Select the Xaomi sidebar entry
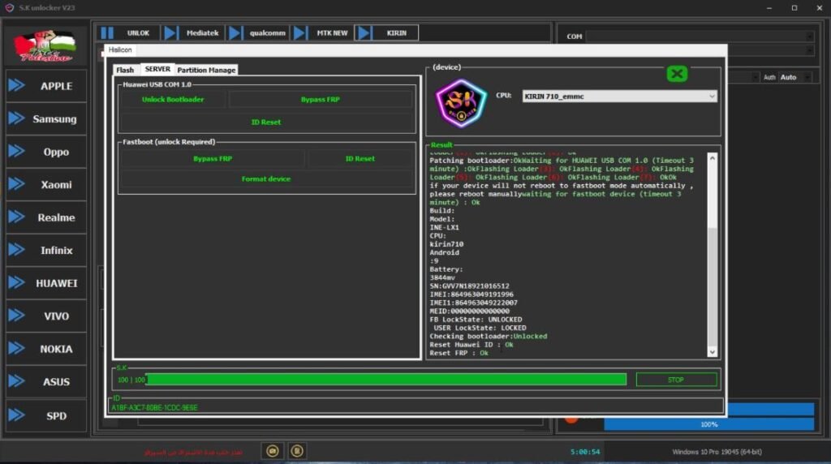Screen dimensions: 831x464 [x=46, y=184]
